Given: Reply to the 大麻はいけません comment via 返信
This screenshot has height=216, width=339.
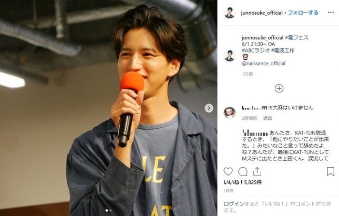Looking at the screenshot, I should [x=268, y=118].
